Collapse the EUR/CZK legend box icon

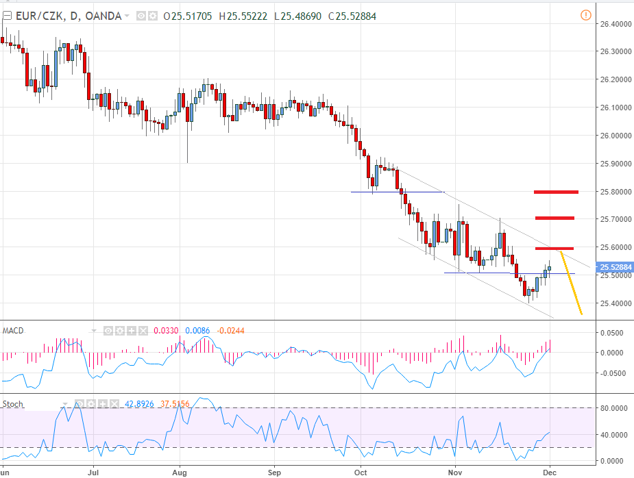7,16
